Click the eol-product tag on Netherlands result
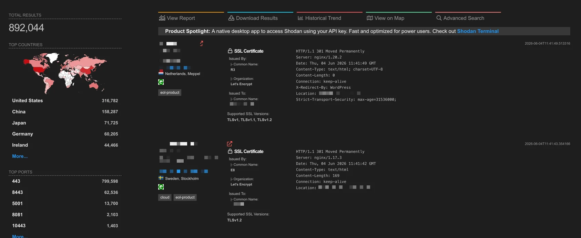Image resolution: width=581 pixels, height=238 pixels. pos(170,93)
